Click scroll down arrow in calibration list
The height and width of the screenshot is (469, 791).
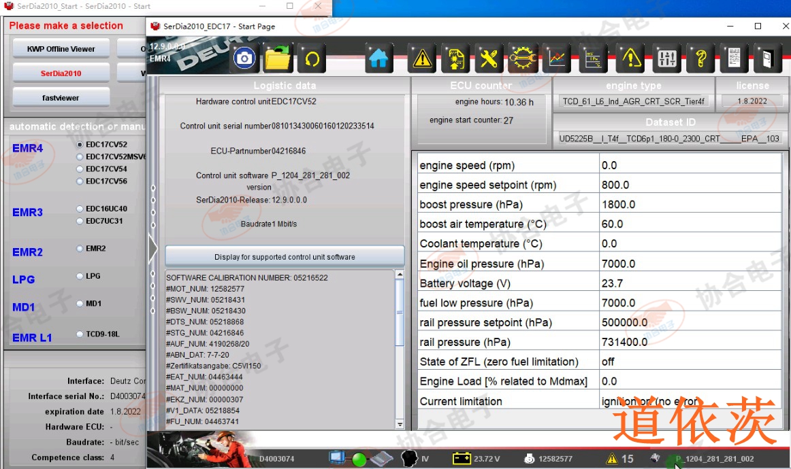coord(400,424)
